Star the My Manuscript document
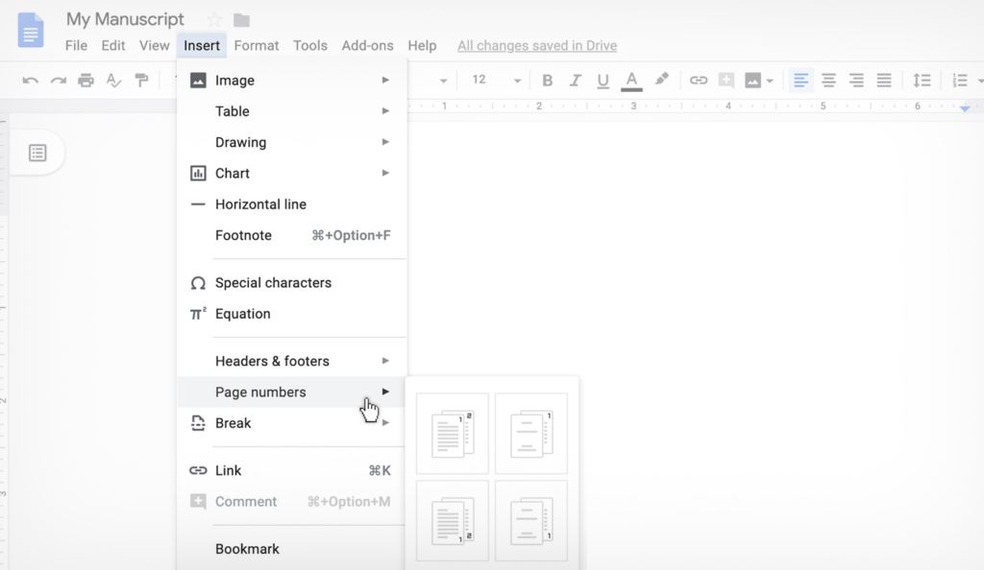The image size is (984, 570). (214, 20)
